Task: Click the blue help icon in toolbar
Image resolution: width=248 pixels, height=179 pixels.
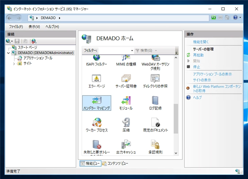Action: [x=235, y=17]
